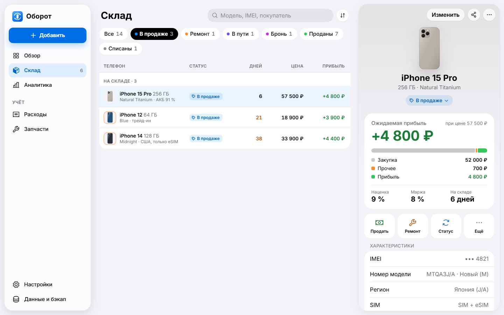The width and height of the screenshot is (504, 315).
Task: Select the В продаже filter tab
Action: (x=154, y=34)
